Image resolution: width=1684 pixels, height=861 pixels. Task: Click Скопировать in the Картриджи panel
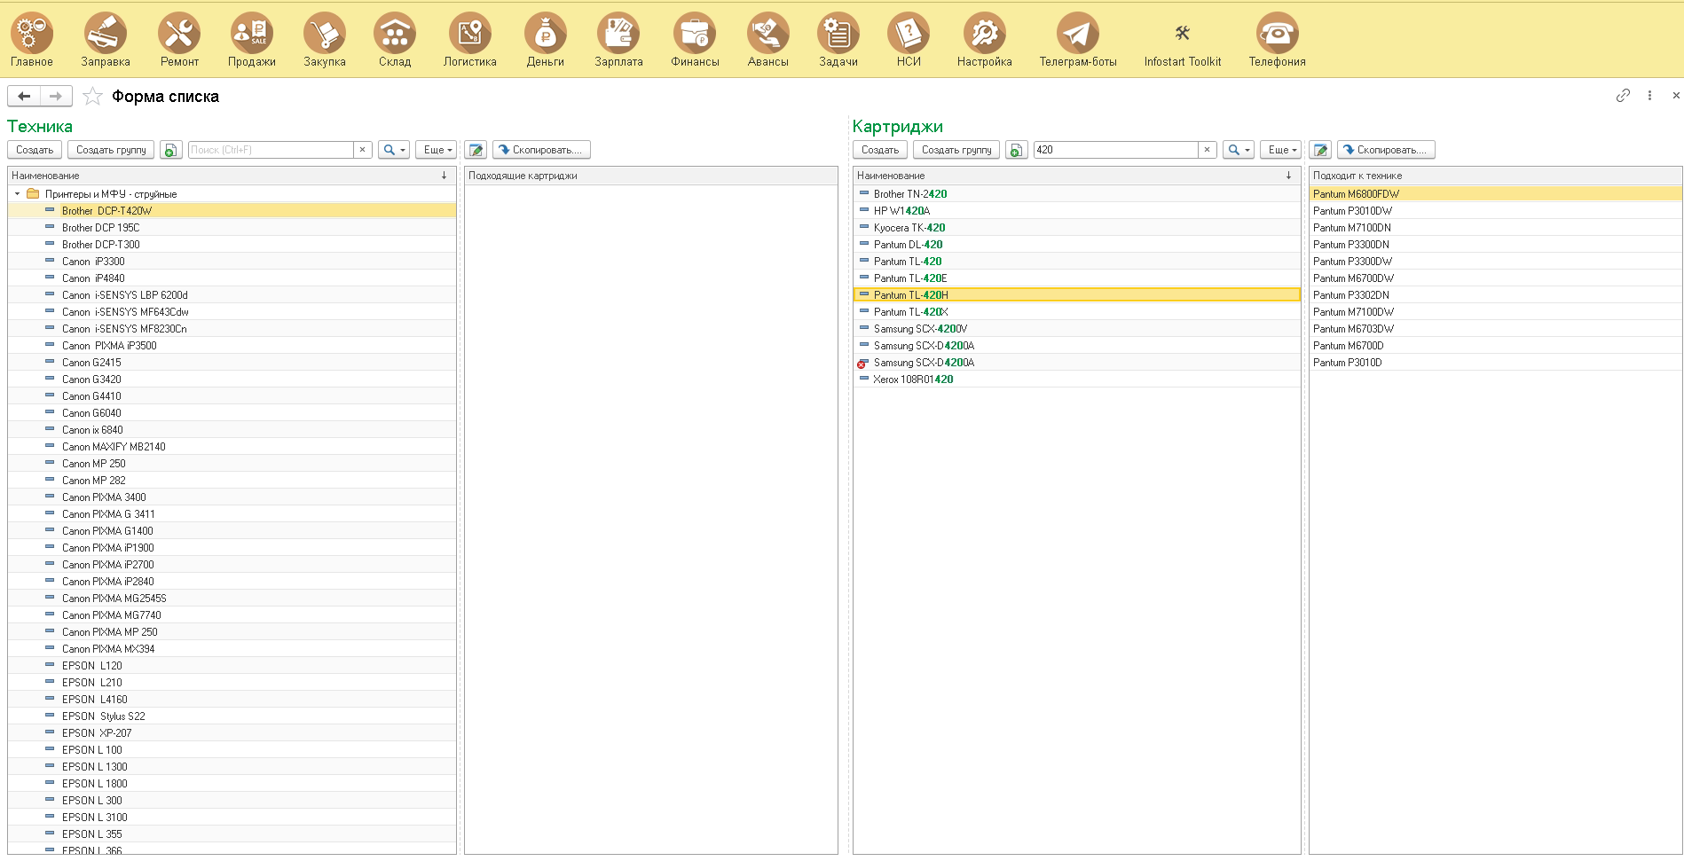pos(1386,150)
